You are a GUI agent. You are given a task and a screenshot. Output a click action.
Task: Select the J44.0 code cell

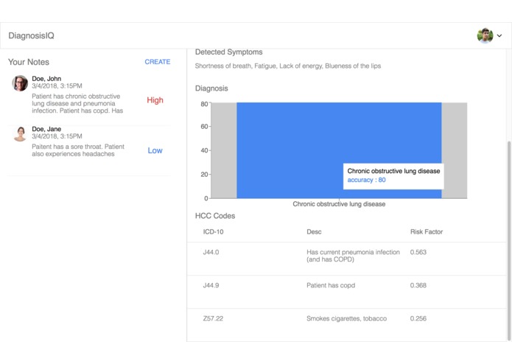(211, 252)
